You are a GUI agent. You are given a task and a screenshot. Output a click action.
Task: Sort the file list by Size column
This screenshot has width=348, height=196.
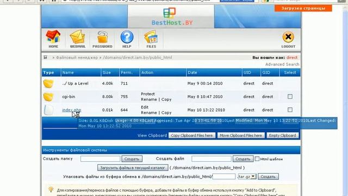[x=107, y=72]
